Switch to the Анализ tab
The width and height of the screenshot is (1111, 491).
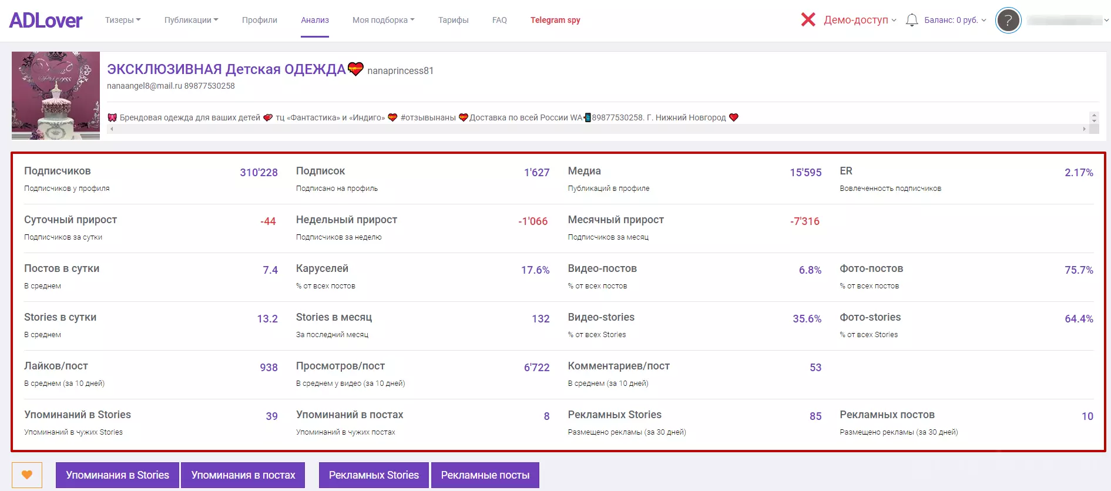pos(315,20)
